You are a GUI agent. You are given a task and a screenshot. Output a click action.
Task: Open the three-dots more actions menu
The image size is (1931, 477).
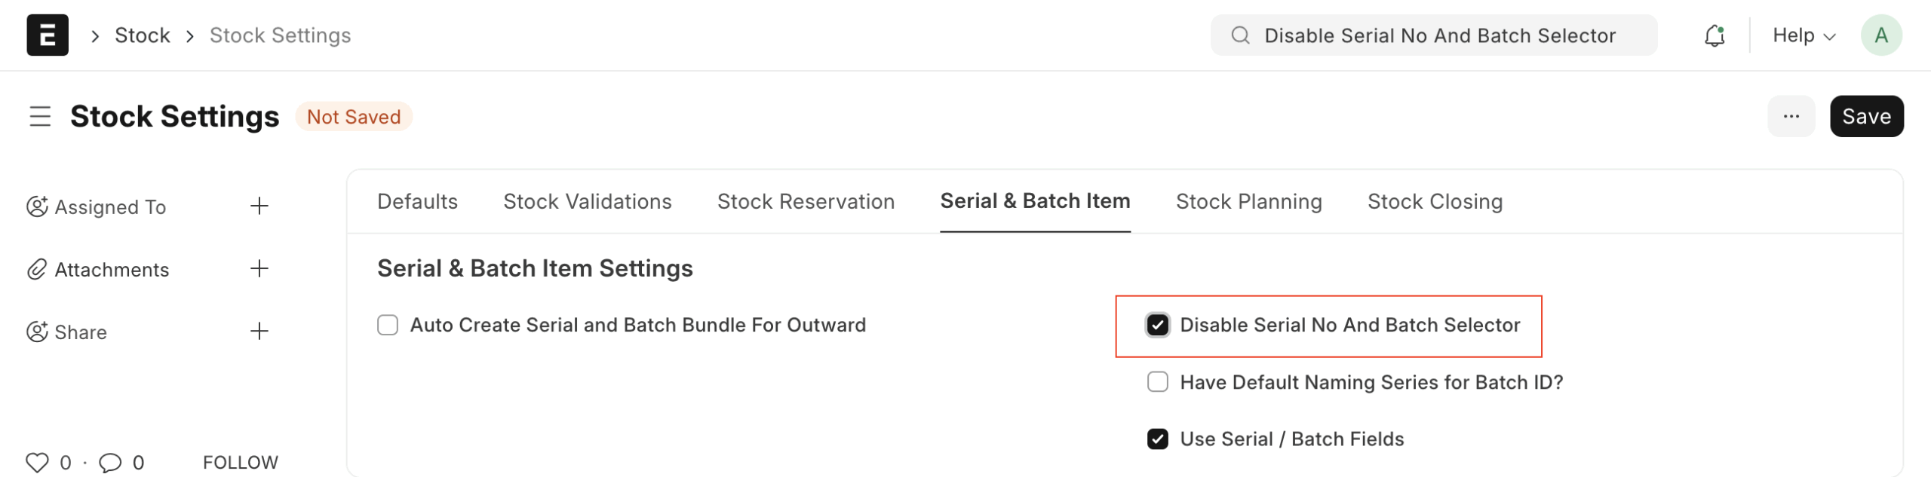click(1791, 116)
